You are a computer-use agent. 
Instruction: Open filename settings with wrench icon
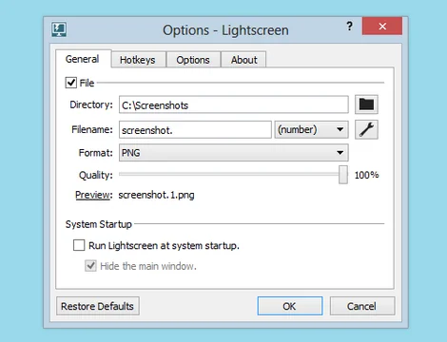366,129
